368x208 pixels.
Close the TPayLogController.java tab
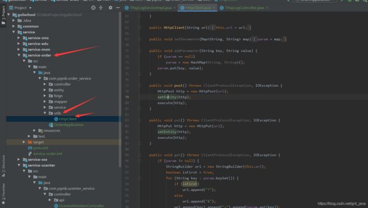(267, 8)
